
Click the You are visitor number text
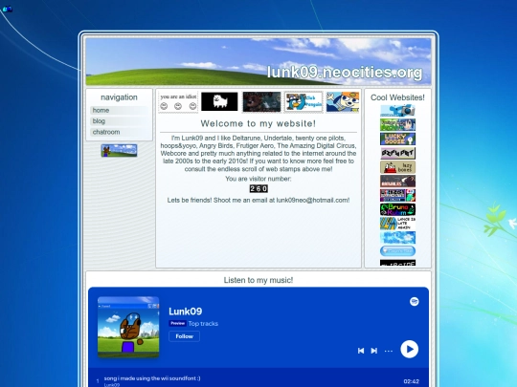coord(258,179)
